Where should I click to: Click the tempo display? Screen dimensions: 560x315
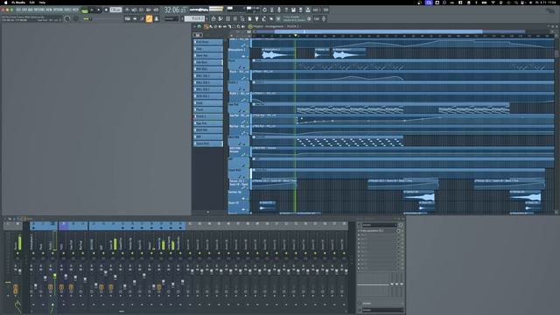[115, 10]
